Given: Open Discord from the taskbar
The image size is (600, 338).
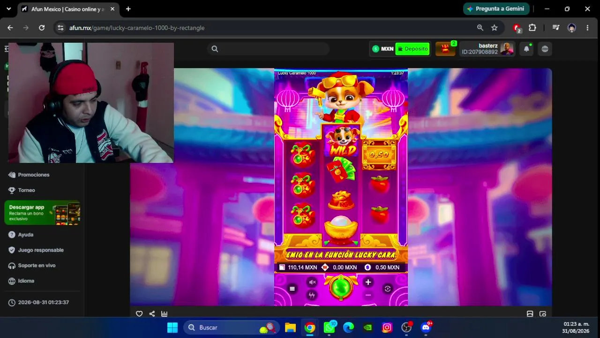Looking at the screenshot, I should point(426,328).
